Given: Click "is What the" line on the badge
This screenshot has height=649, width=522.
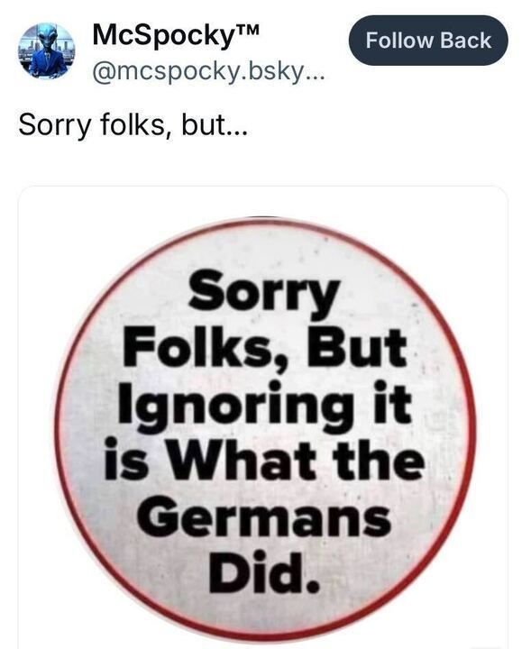Looking at the screenshot, I should pos(264,460).
